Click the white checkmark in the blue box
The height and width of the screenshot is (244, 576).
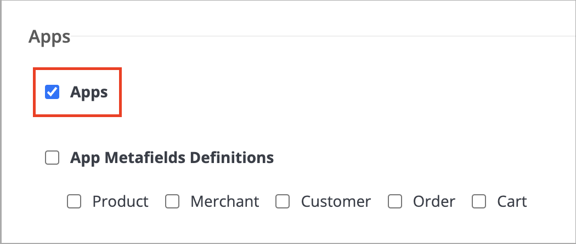(52, 92)
